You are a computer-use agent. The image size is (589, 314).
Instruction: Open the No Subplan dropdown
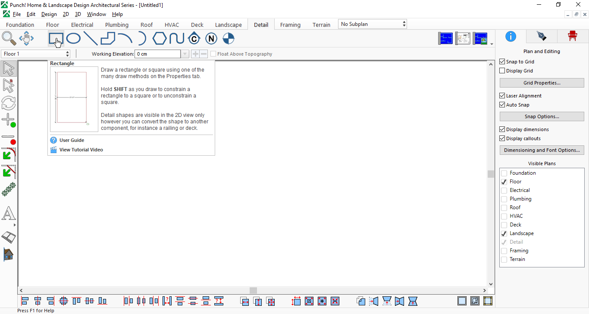pos(373,24)
